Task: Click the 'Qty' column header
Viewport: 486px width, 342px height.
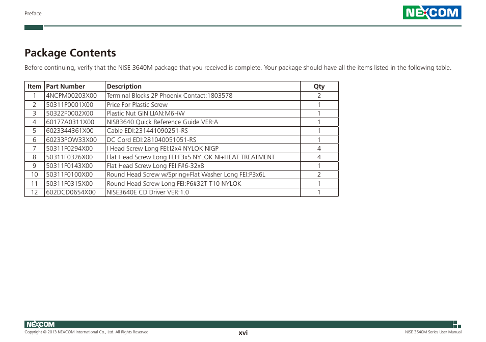Action: pos(319,87)
